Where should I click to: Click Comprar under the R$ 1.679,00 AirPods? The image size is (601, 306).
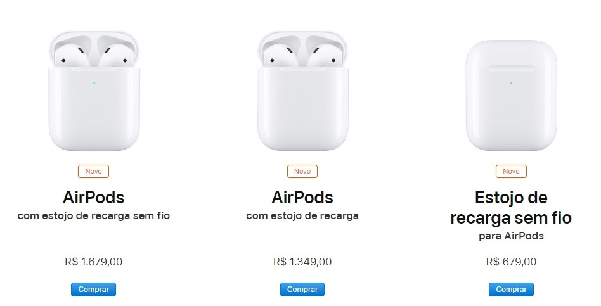coord(93,290)
